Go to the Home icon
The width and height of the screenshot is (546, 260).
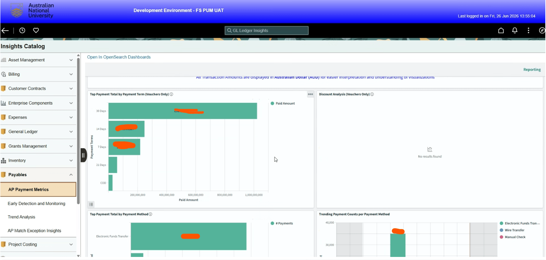pos(501,30)
